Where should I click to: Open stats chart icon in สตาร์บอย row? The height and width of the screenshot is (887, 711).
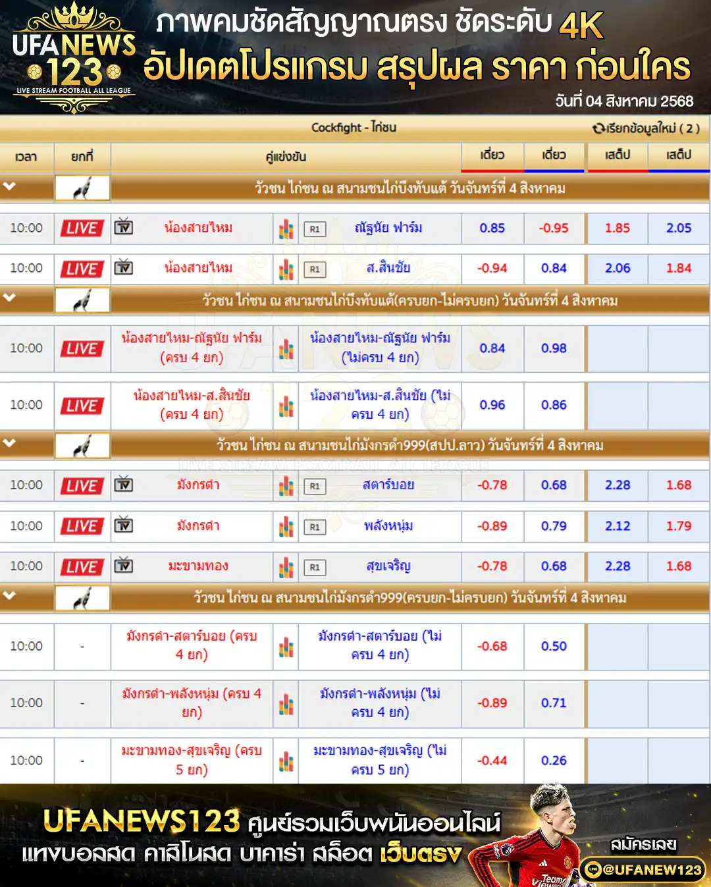(x=286, y=486)
